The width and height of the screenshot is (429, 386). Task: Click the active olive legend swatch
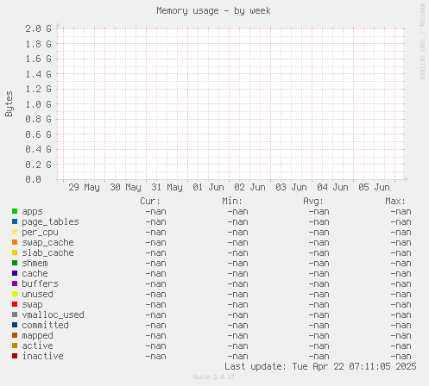pyautogui.click(x=15, y=346)
